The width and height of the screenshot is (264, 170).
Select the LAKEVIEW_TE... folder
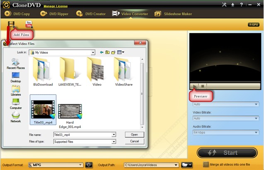70,72
